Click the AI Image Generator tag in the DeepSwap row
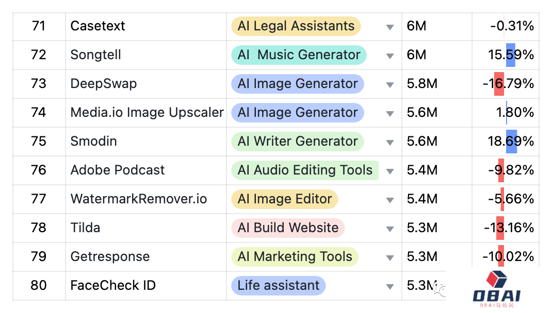Screen dimensions: 552x313 point(298,84)
